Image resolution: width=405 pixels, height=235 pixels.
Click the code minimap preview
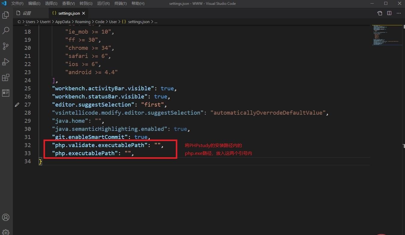(387, 35)
